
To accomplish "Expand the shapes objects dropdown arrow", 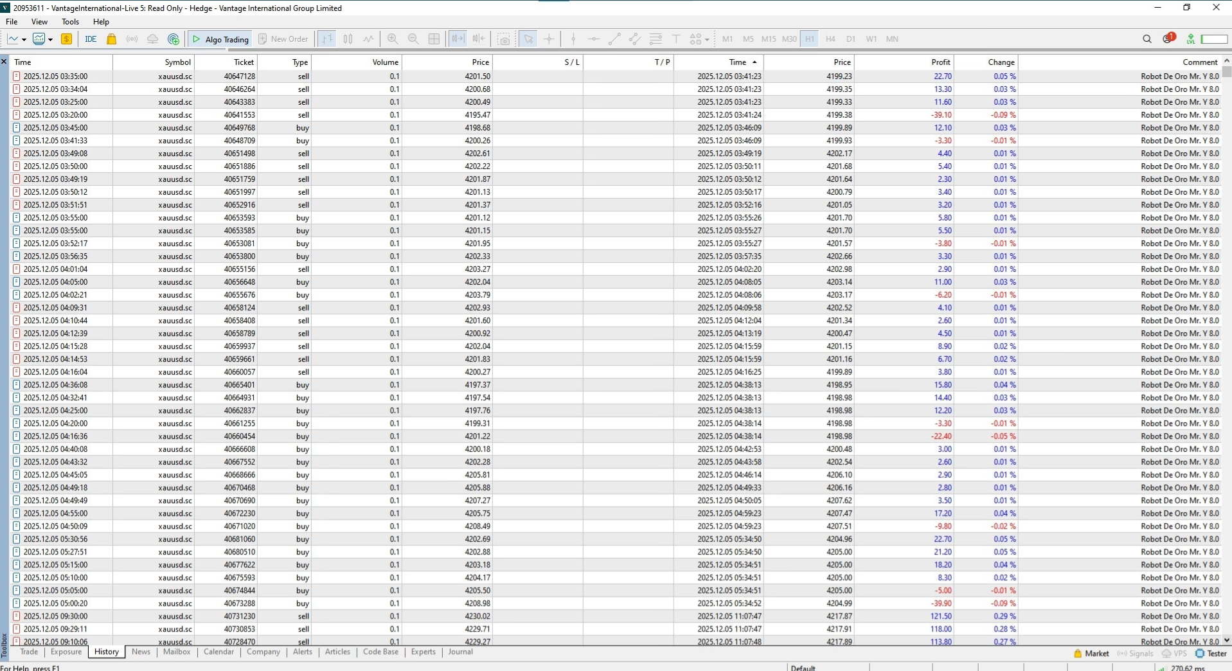I will pos(707,40).
